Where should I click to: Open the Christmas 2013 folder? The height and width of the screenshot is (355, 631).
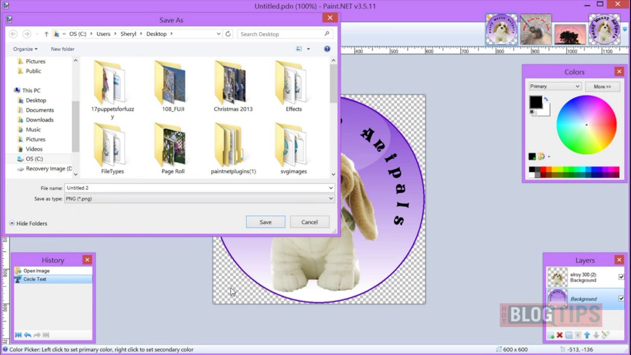[x=233, y=87]
